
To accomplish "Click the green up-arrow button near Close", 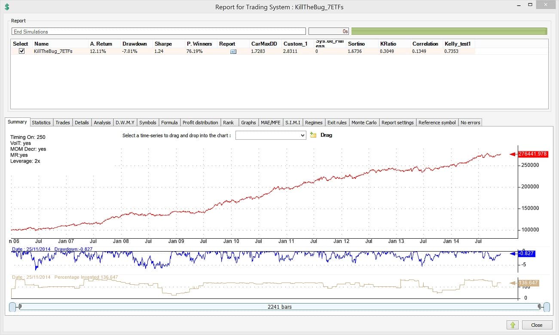I will pos(513,325).
